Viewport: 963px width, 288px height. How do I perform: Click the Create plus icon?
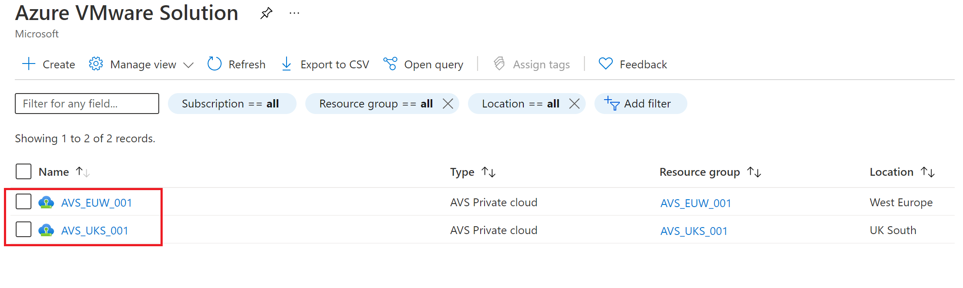pyautogui.click(x=29, y=64)
